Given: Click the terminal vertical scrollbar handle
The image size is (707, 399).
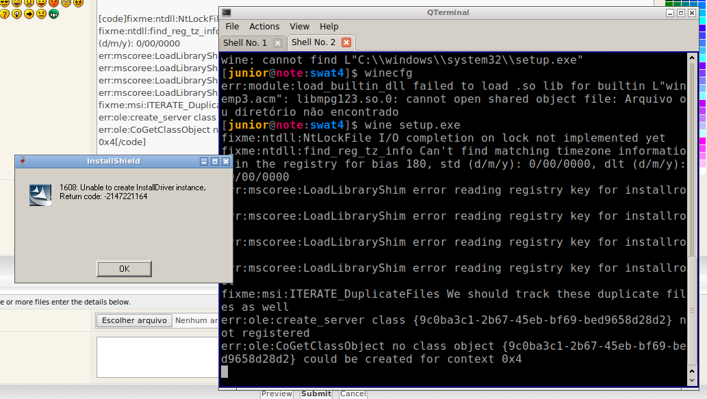Looking at the screenshot, I should [692, 311].
